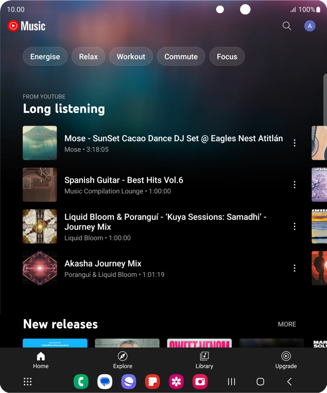Open the account avatar profile menu
The width and height of the screenshot is (327, 393).
pos(309,26)
